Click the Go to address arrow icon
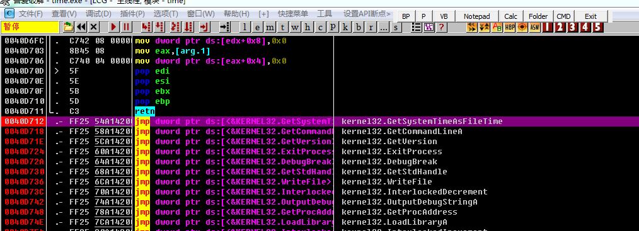 point(224,27)
